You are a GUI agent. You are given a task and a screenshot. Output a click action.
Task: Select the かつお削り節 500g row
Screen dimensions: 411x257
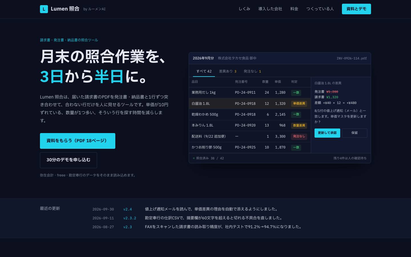click(250, 147)
